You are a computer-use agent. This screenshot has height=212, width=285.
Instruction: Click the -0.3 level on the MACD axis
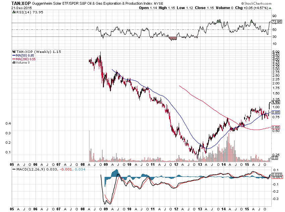276,199
